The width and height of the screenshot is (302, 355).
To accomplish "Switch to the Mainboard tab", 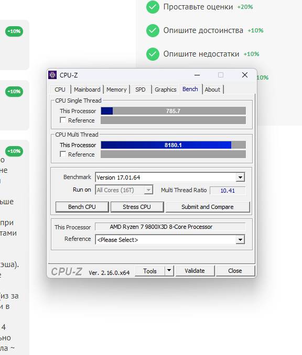I will click(87, 90).
